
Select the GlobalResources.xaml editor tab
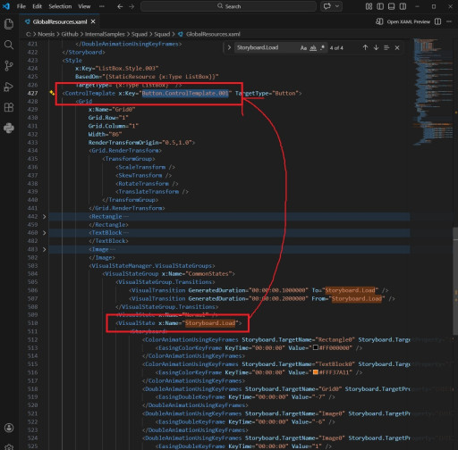coord(60,21)
